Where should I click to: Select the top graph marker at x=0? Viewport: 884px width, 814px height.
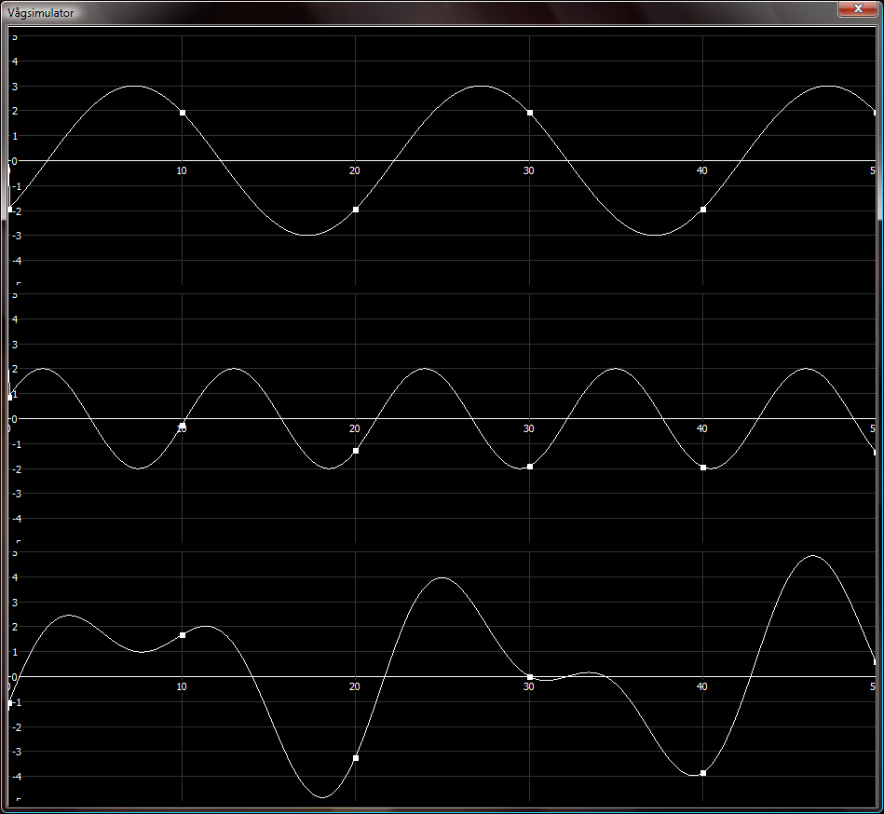9,210
